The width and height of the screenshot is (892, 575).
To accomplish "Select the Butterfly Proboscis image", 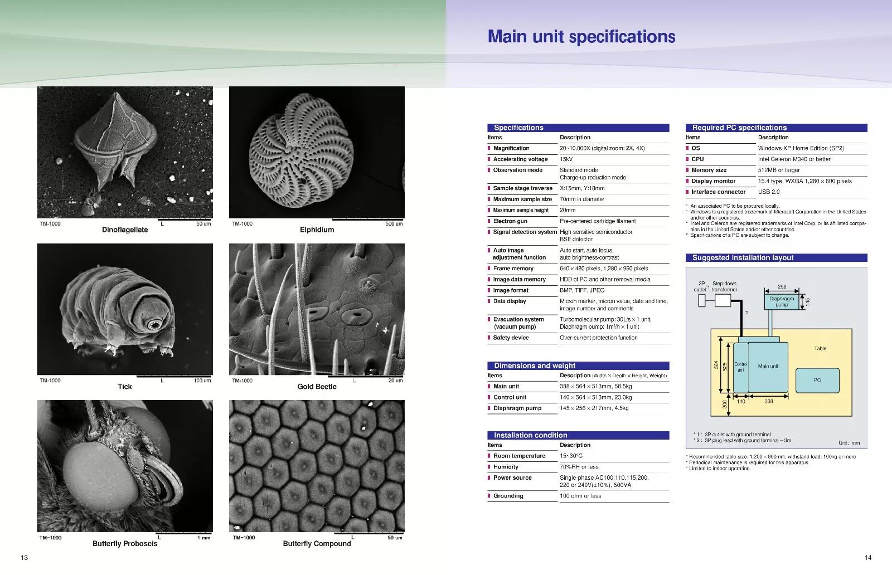I will tap(125, 466).
